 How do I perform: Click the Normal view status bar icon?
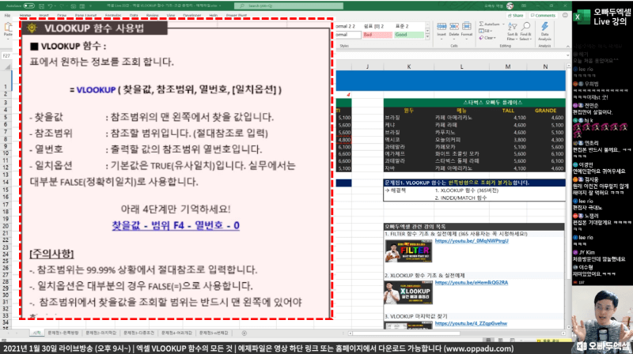click(x=488, y=340)
